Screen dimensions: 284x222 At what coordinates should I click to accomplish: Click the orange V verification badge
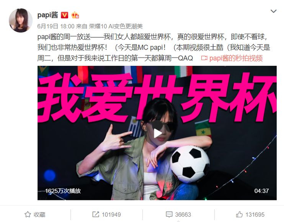65,15
